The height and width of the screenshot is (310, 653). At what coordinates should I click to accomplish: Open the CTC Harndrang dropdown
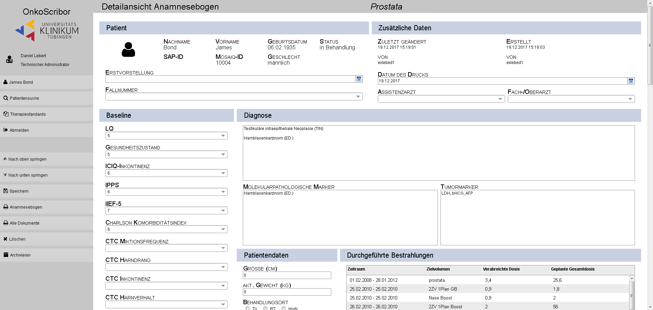click(x=166, y=267)
